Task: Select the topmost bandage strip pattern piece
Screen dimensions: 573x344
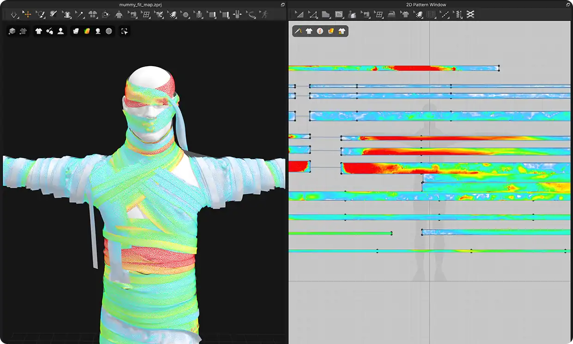Action: pos(393,68)
